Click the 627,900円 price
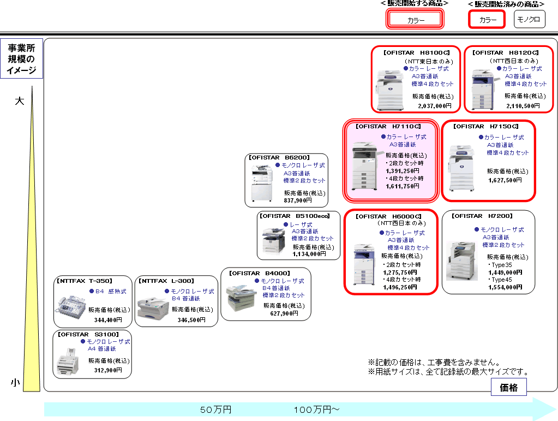The width and height of the screenshot is (558, 421). [x=284, y=313]
